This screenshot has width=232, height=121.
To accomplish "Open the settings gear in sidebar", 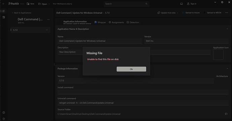I will (x=4, y=119).
